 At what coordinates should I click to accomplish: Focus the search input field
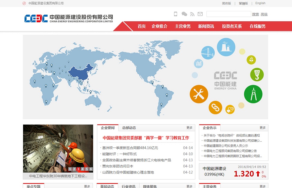coord(229,14)
